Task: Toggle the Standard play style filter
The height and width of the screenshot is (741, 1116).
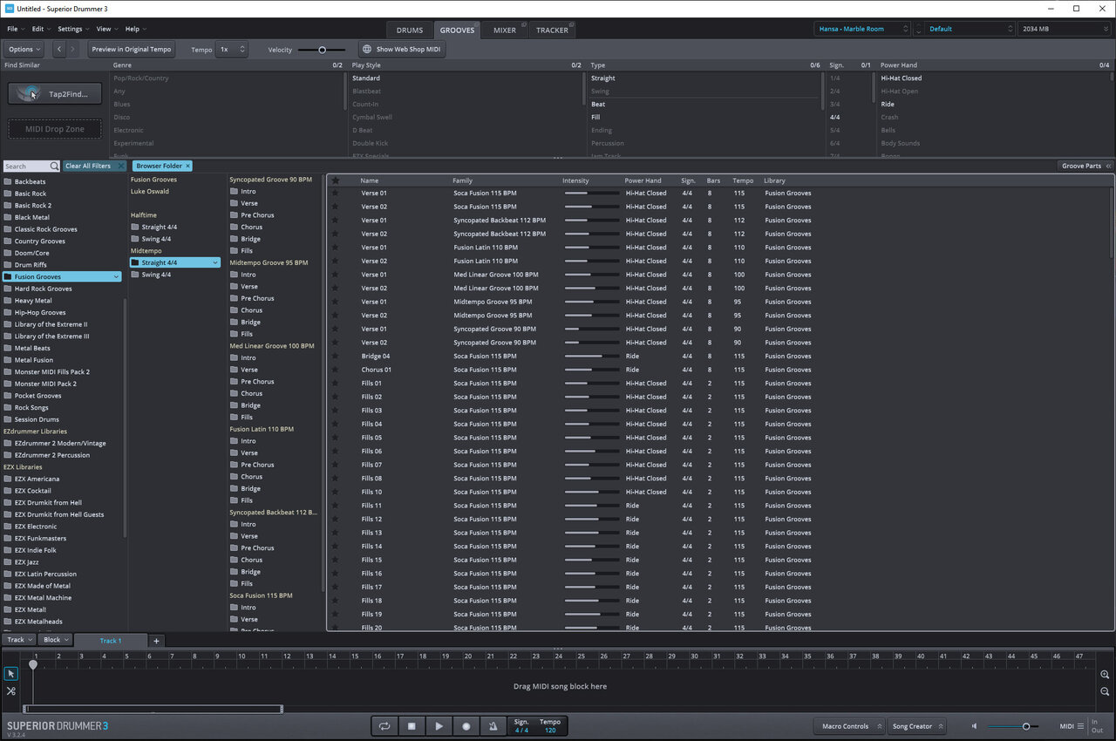Action: click(366, 78)
